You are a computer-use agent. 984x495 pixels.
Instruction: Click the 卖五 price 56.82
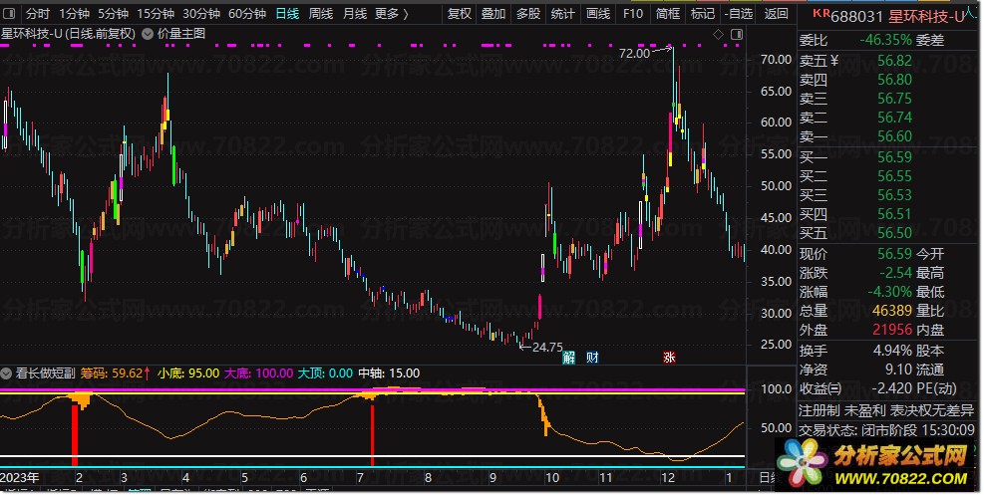coord(895,61)
